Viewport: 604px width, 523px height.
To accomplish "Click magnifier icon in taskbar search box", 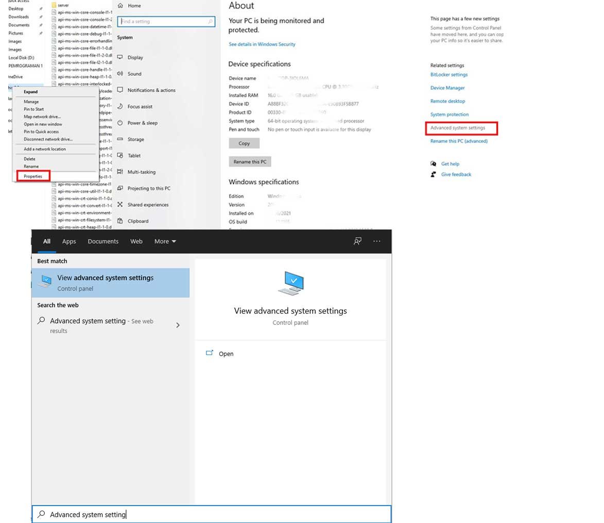I will [41, 514].
